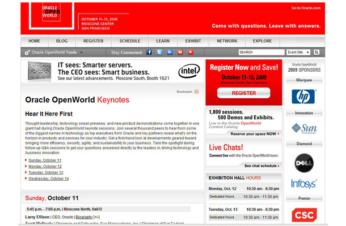Viewport: 346px width, 226px height.
Task: Jump to Monday, October 12 keynotes
Action: tap(45, 167)
